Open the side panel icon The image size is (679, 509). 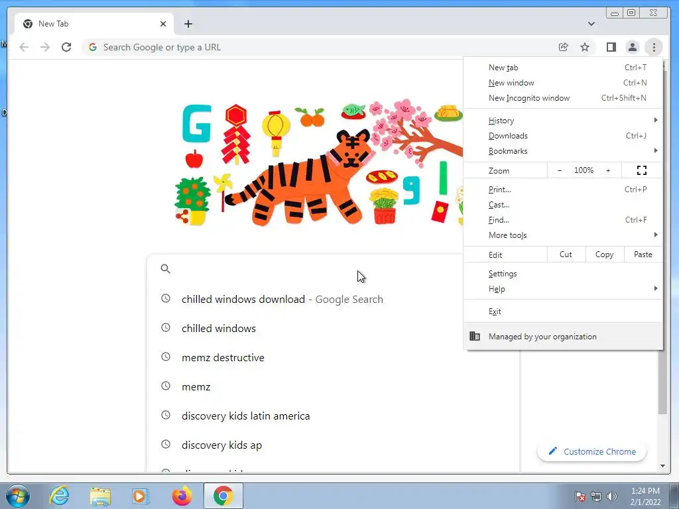[611, 47]
